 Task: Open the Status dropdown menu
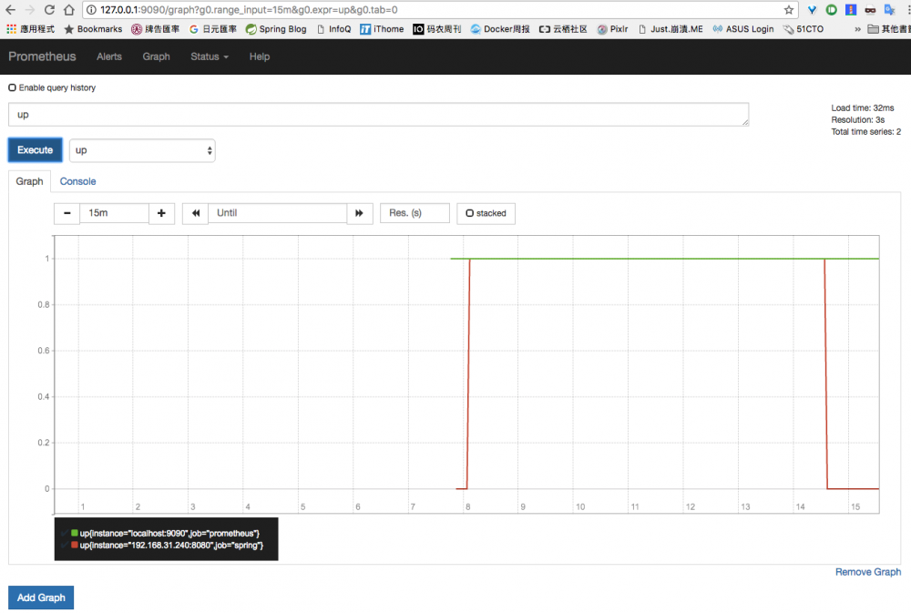point(209,56)
